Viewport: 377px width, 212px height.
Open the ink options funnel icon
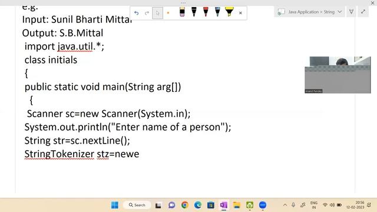(351, 12)
